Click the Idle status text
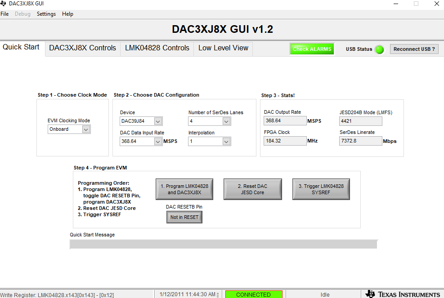This screenshot has width=444, height=298. coord(325,294)
